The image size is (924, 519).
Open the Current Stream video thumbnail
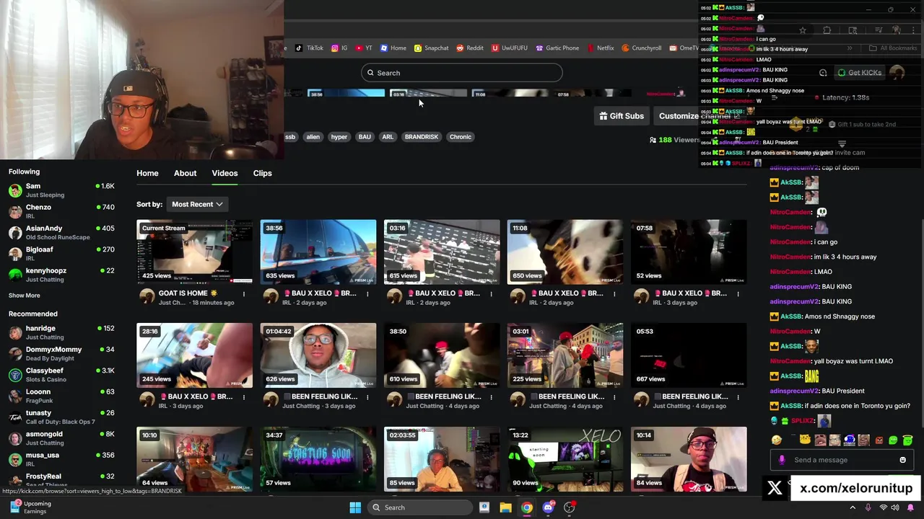tap(195, 252)
